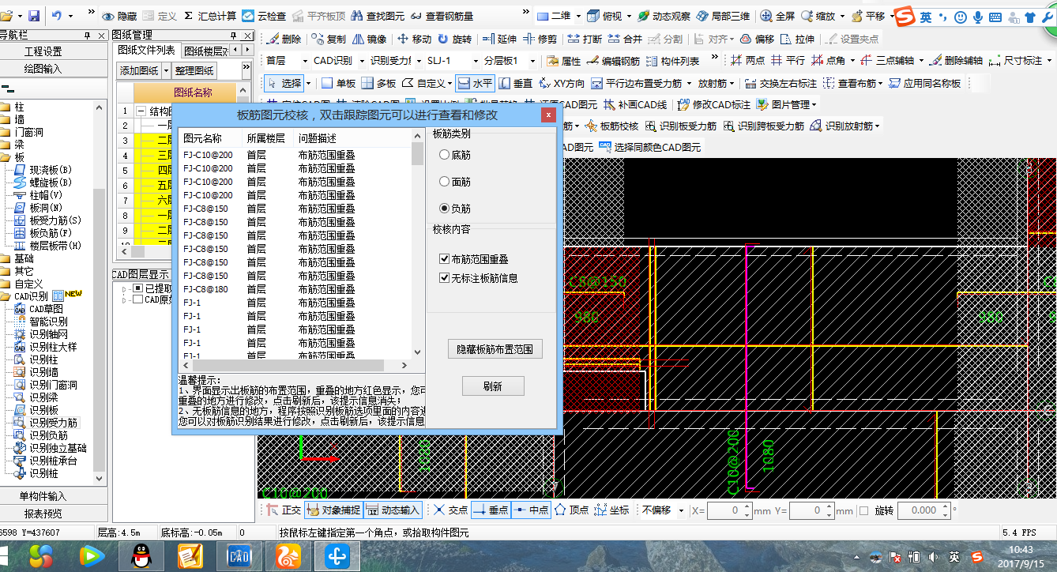This screenshot has height=572, width=1057.
Task: Click the Undo arrow icon
Action: coord(57,16)
